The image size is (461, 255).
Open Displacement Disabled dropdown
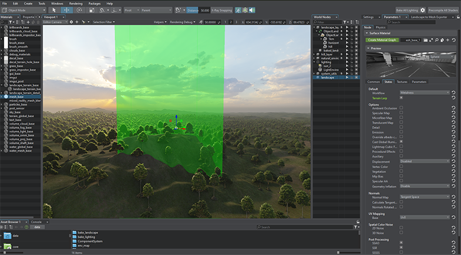[425, 161]
